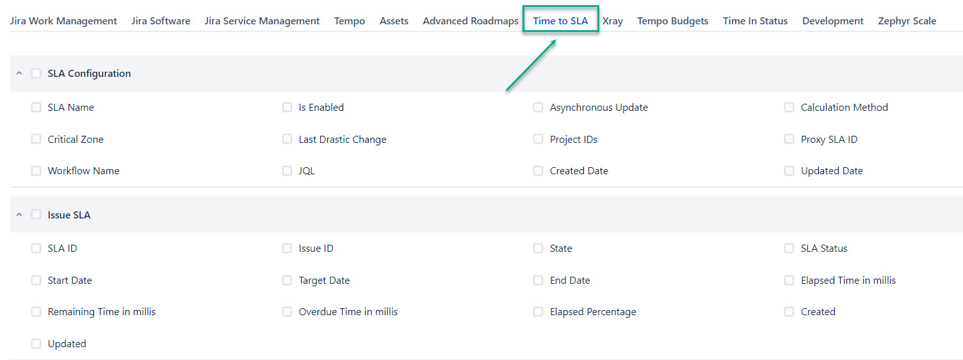Collapse the Issue SLA section chevron

[x=19, y=215]
